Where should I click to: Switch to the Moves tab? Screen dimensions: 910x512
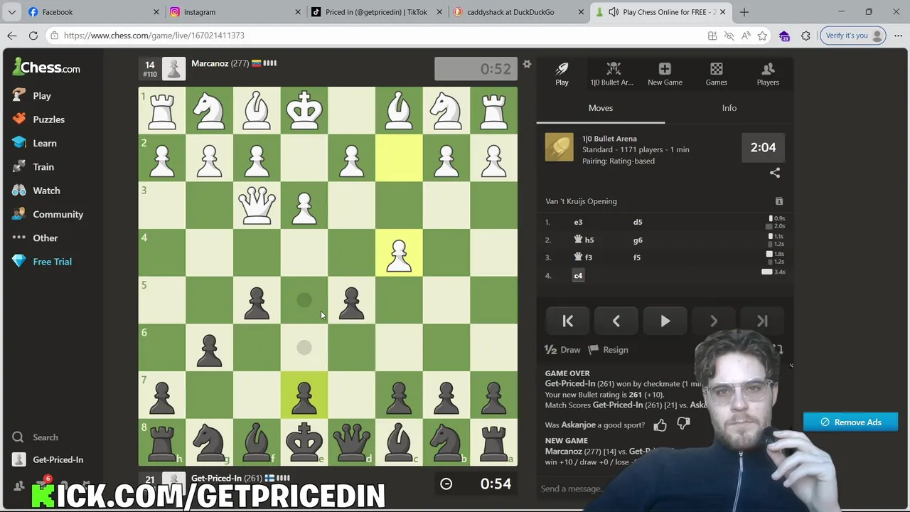(x=601, y=108)
